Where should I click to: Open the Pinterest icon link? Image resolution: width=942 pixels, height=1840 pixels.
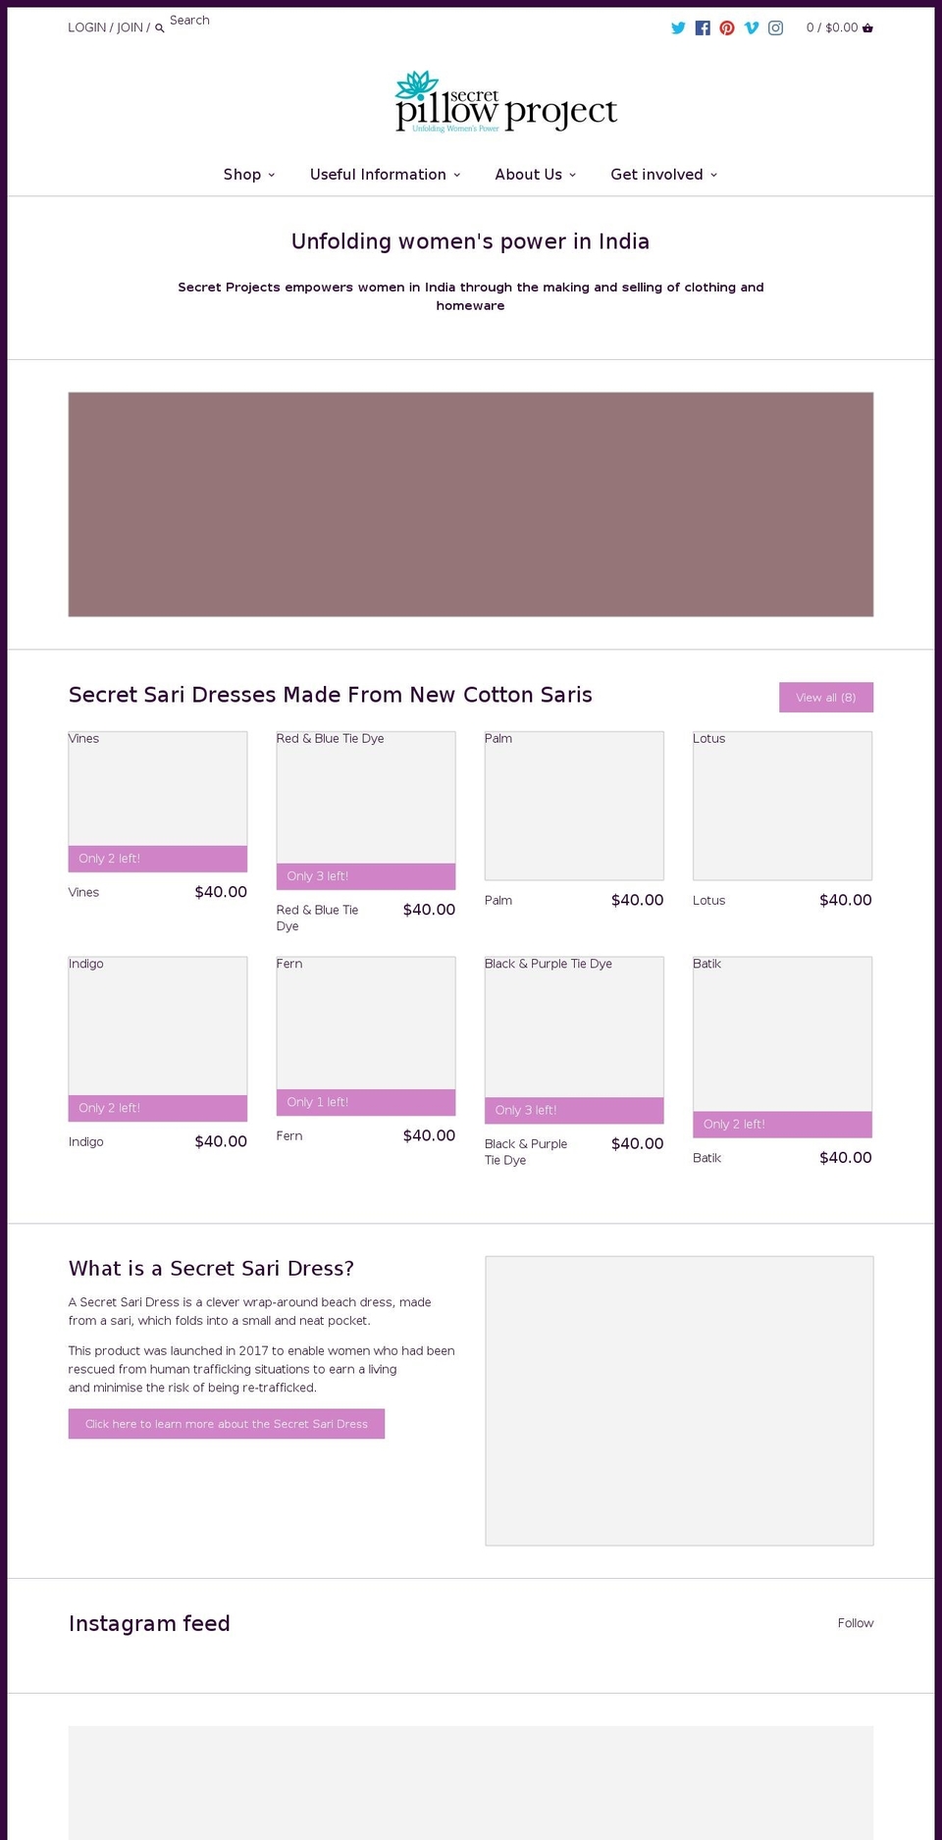[x=727, y=27]
